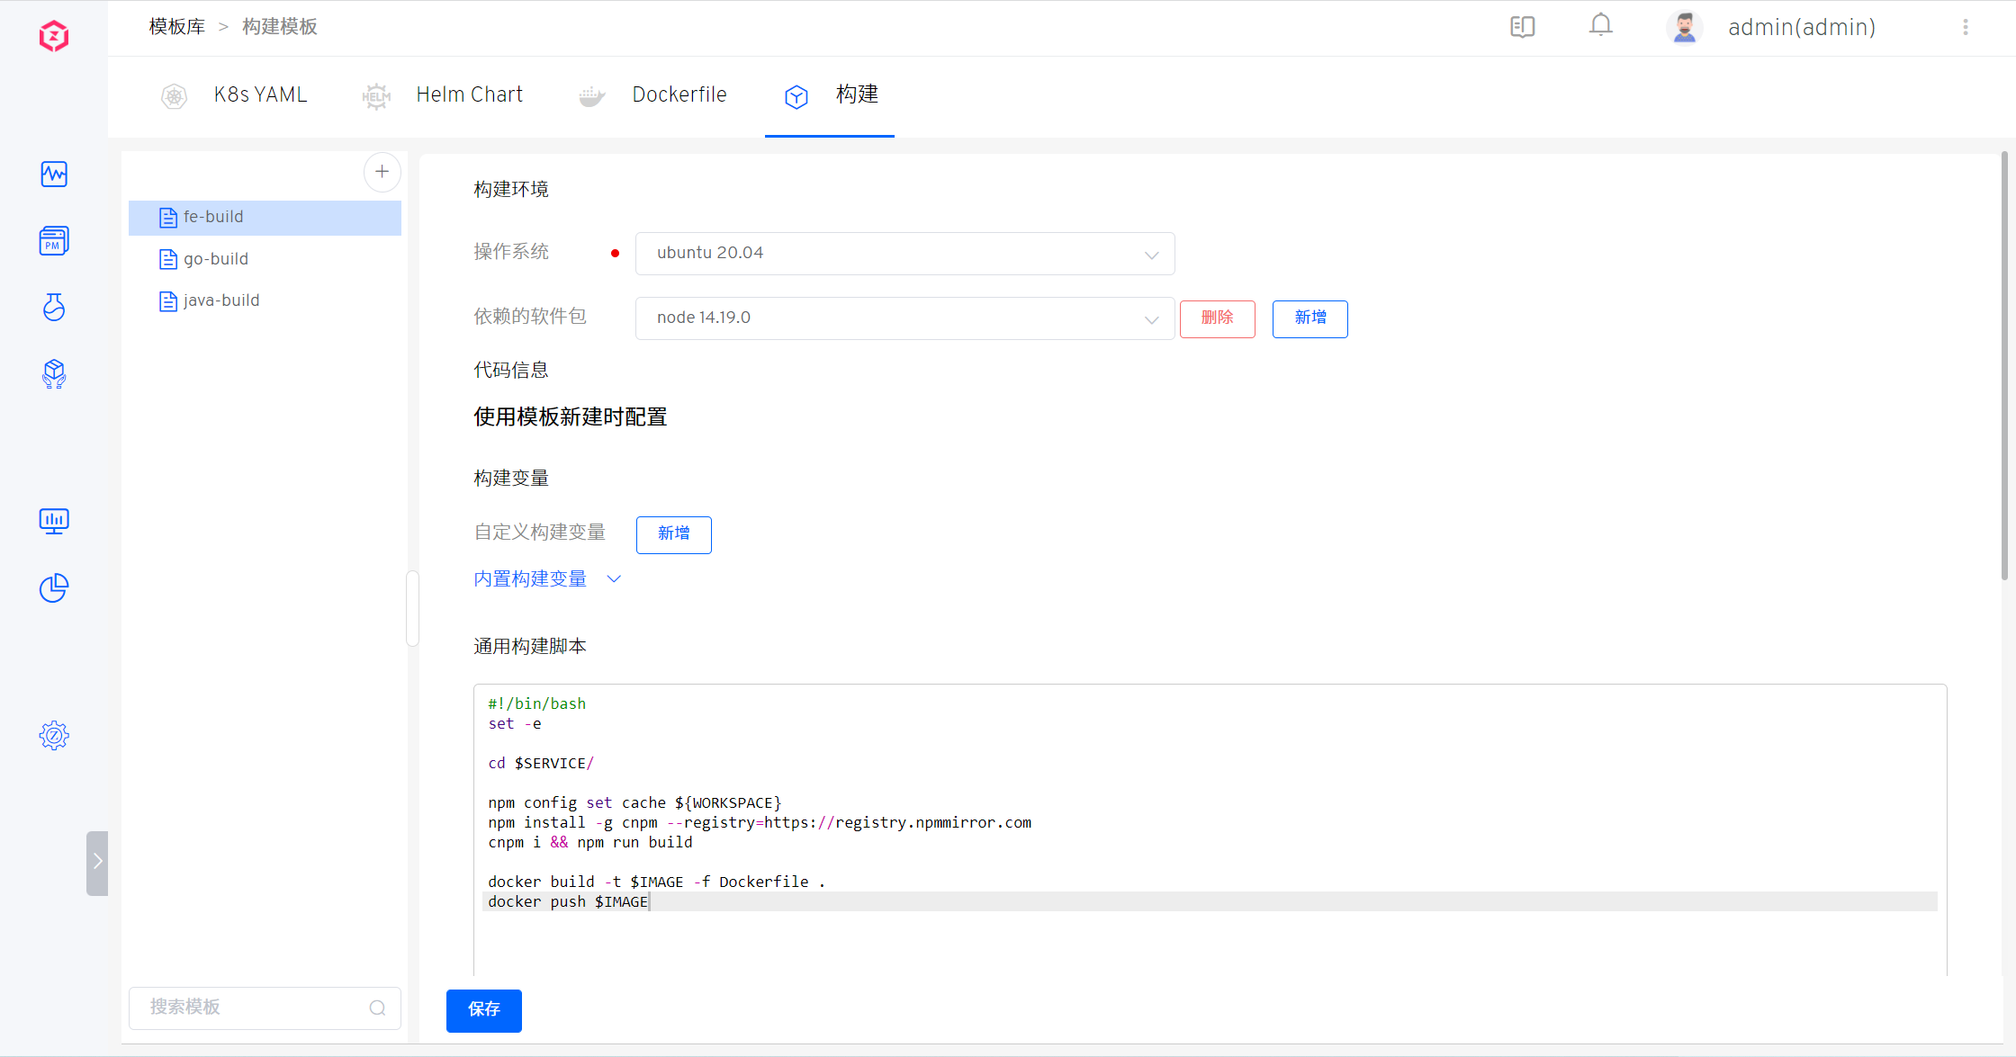
Task: Open the ubuntu 20.04 OS dropdown
Action: (x=904, y=254)
